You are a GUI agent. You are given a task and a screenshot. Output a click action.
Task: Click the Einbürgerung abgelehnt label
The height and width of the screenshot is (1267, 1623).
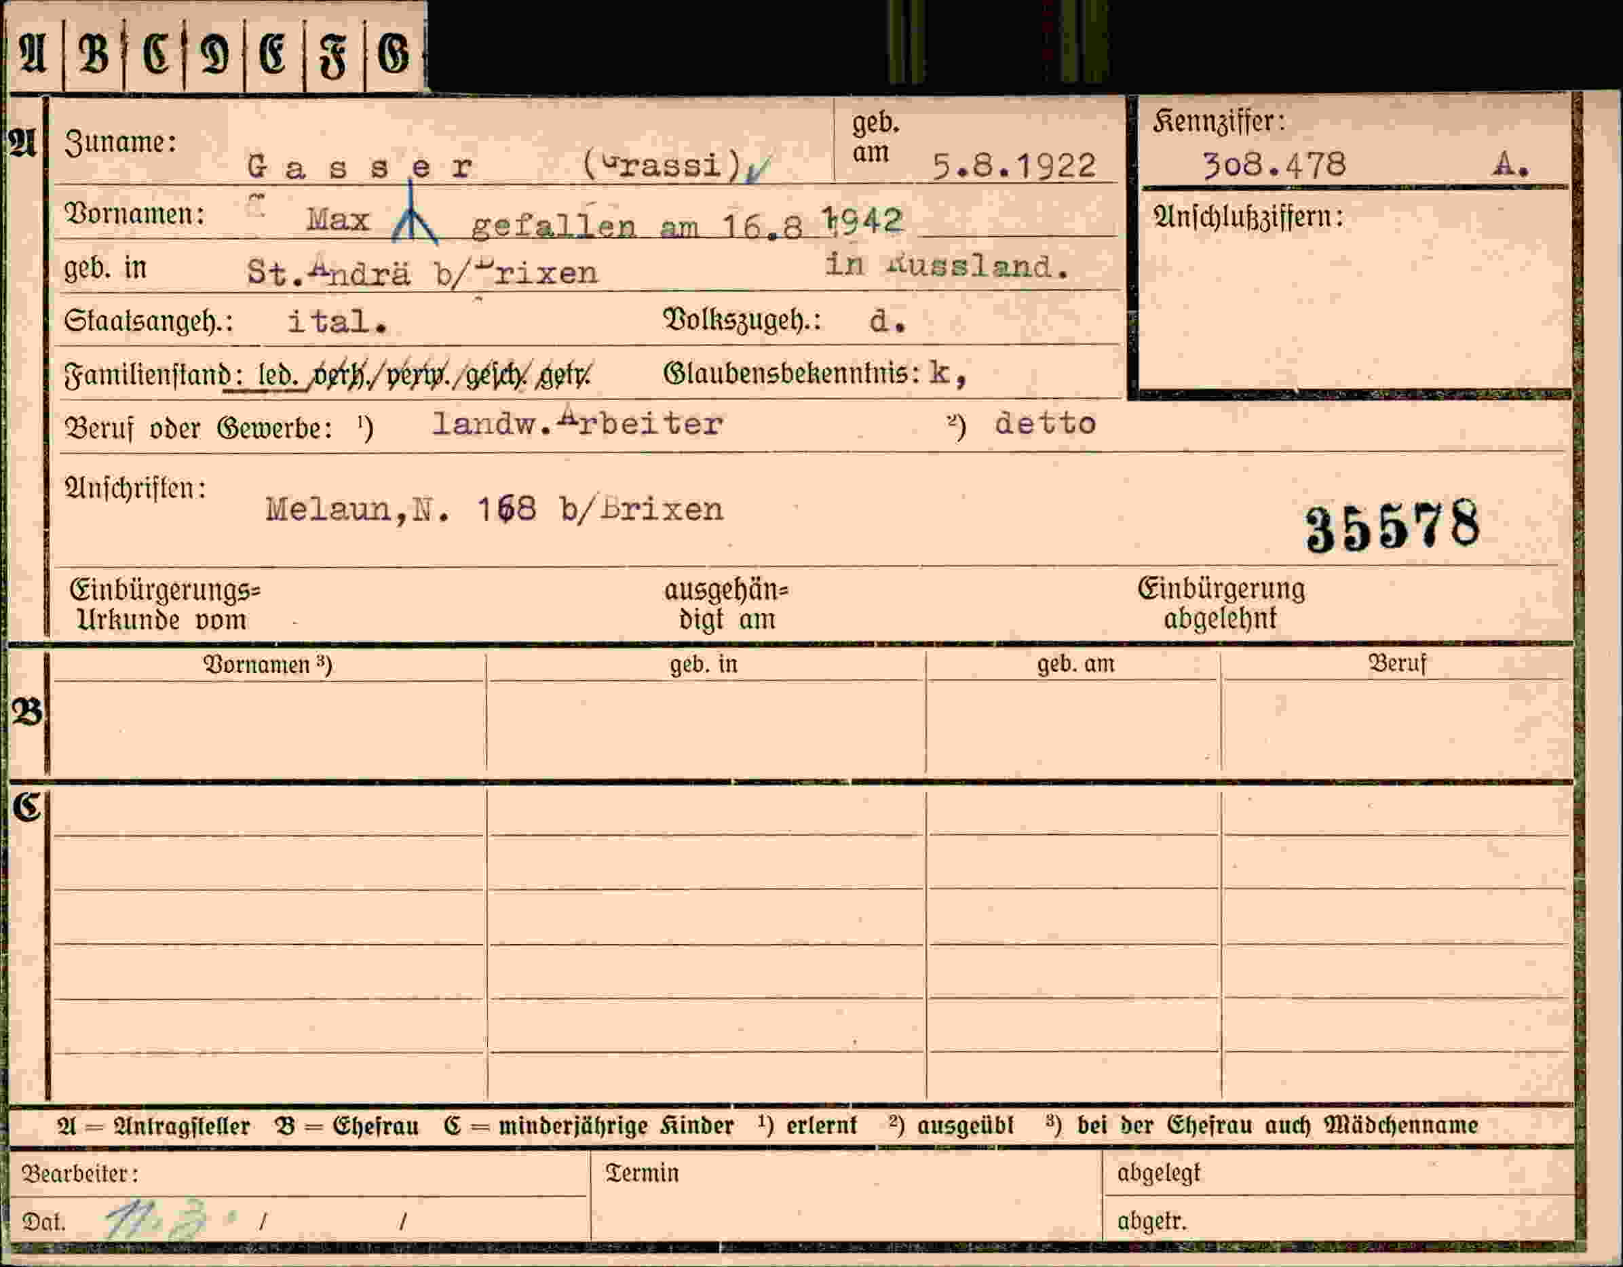(x=1221, y=603)
